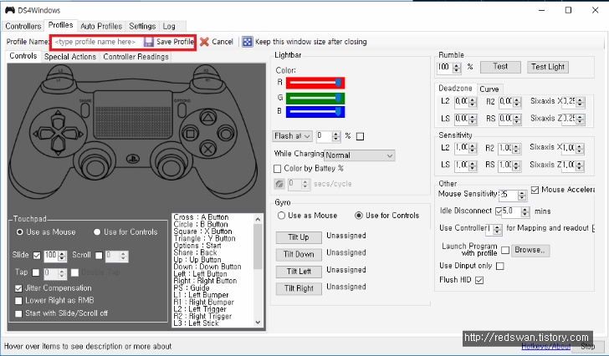Click the DS4Windows gamepad title icon
Viewport: 609px width, 356px height.
click(10, 10)
